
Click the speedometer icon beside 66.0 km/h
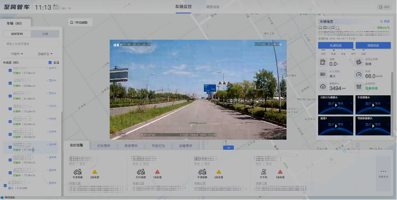click(x=359, y=74)
